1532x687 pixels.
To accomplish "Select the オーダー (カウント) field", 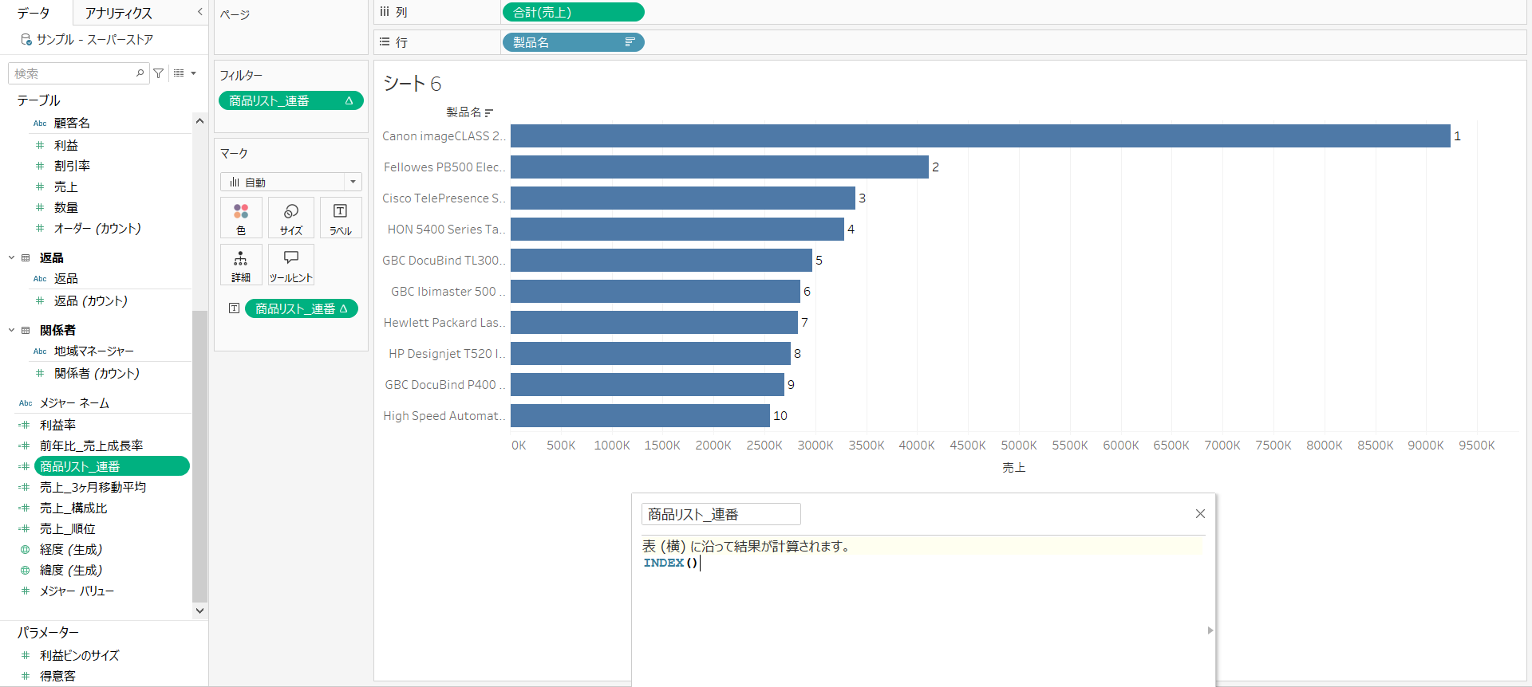I will pyautogui.click(x=97, y=228).
